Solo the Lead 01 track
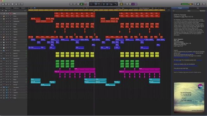Viewport: 207px width, 116px height. (x=8, y=61)
